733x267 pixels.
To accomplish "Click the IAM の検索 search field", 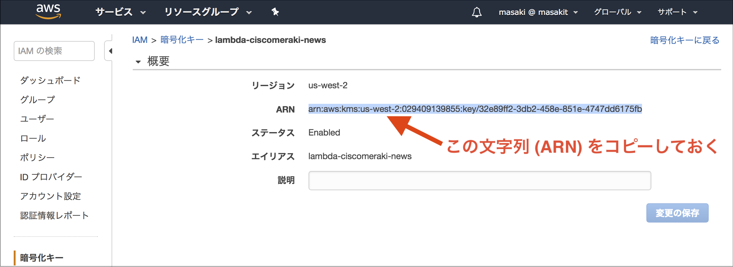I will (54, 51).
